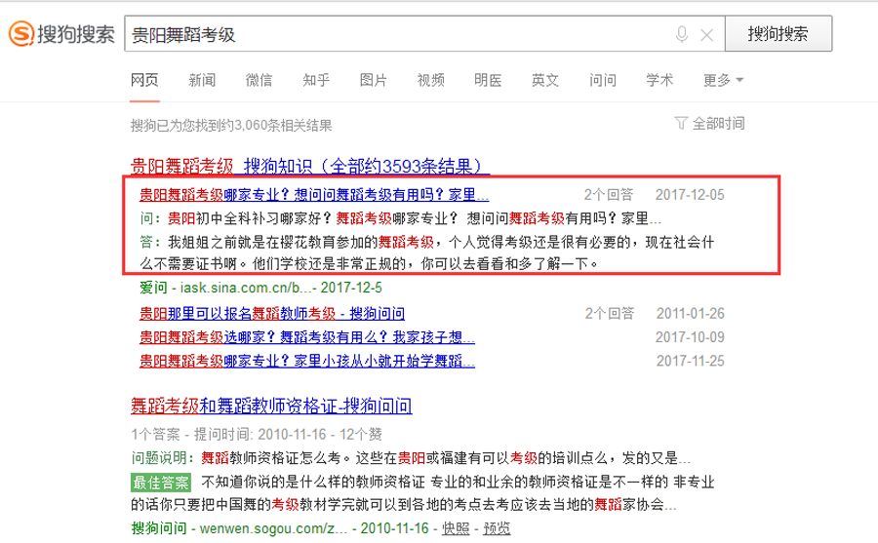Viewport: 878px width, 543px height.
Task: Open link 贵阳舞蹈考级选哪家？舞蹈考级有用么
Action: tap(307, 337)
